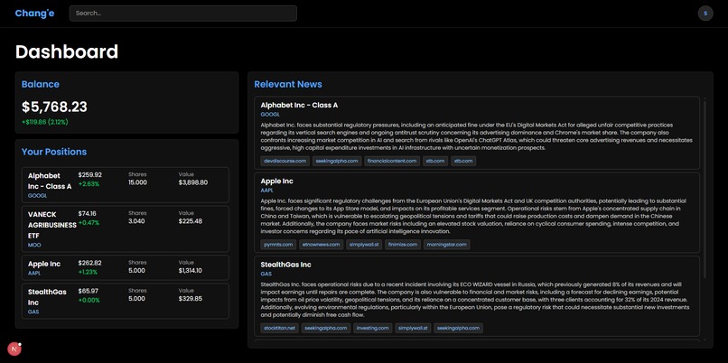Click Alphabet price $259.92
Viewport: 728px width, 363px height.
coord(90,175)
